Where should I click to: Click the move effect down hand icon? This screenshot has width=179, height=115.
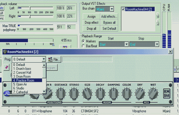(x=158, y=23)
